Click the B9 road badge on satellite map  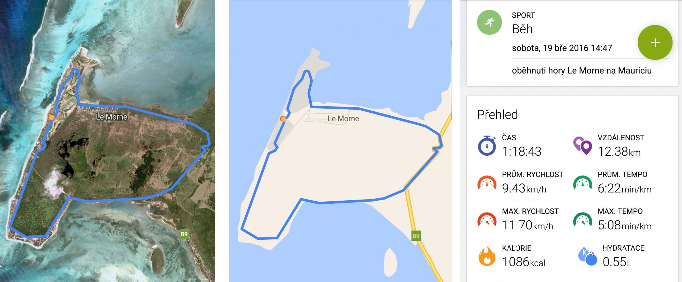(x=184, y=234)
